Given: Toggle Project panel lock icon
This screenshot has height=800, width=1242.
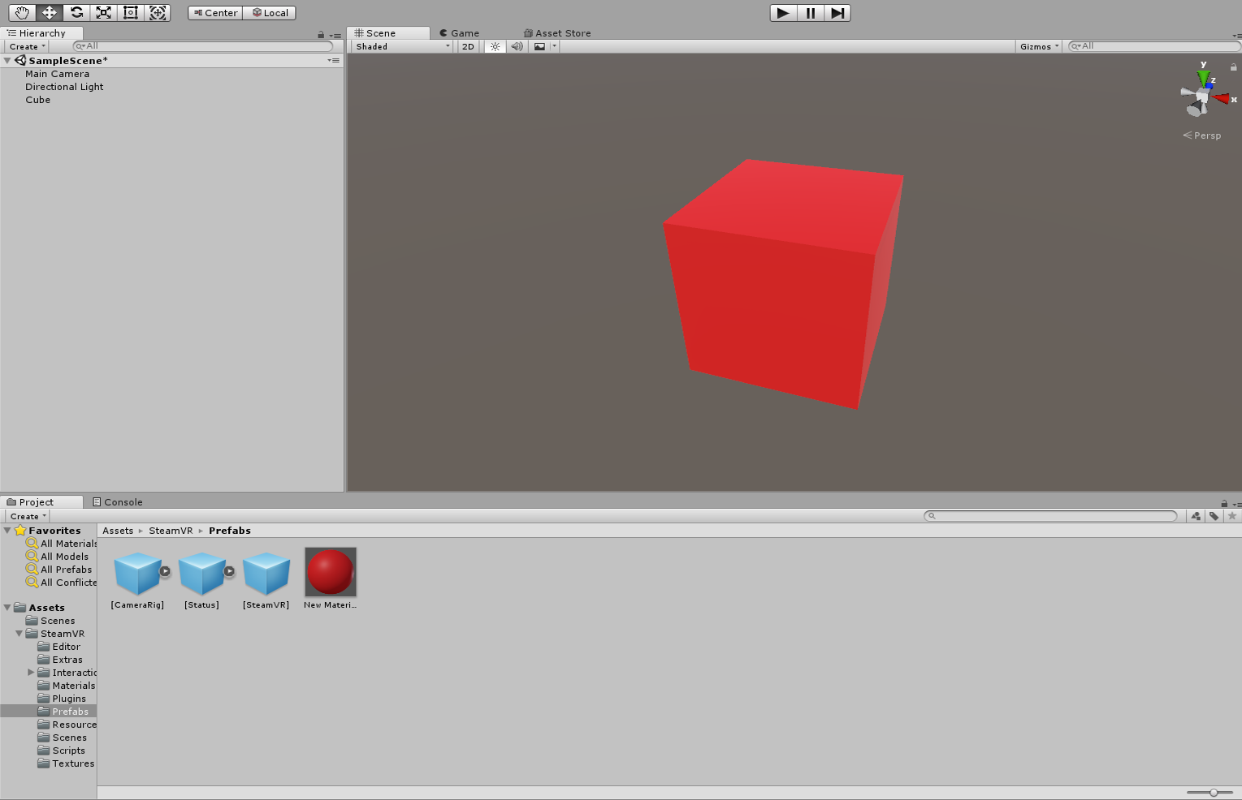Looking at the screenshot, I should click(x=1224, y=504).
